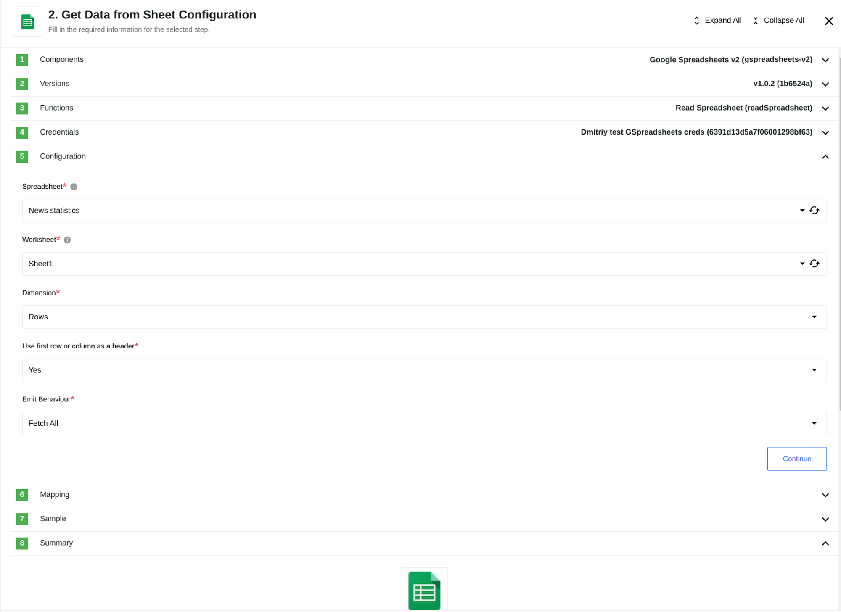Toggle the Configuration section collapse
This screenshot has height=612, width=841.
825,157
